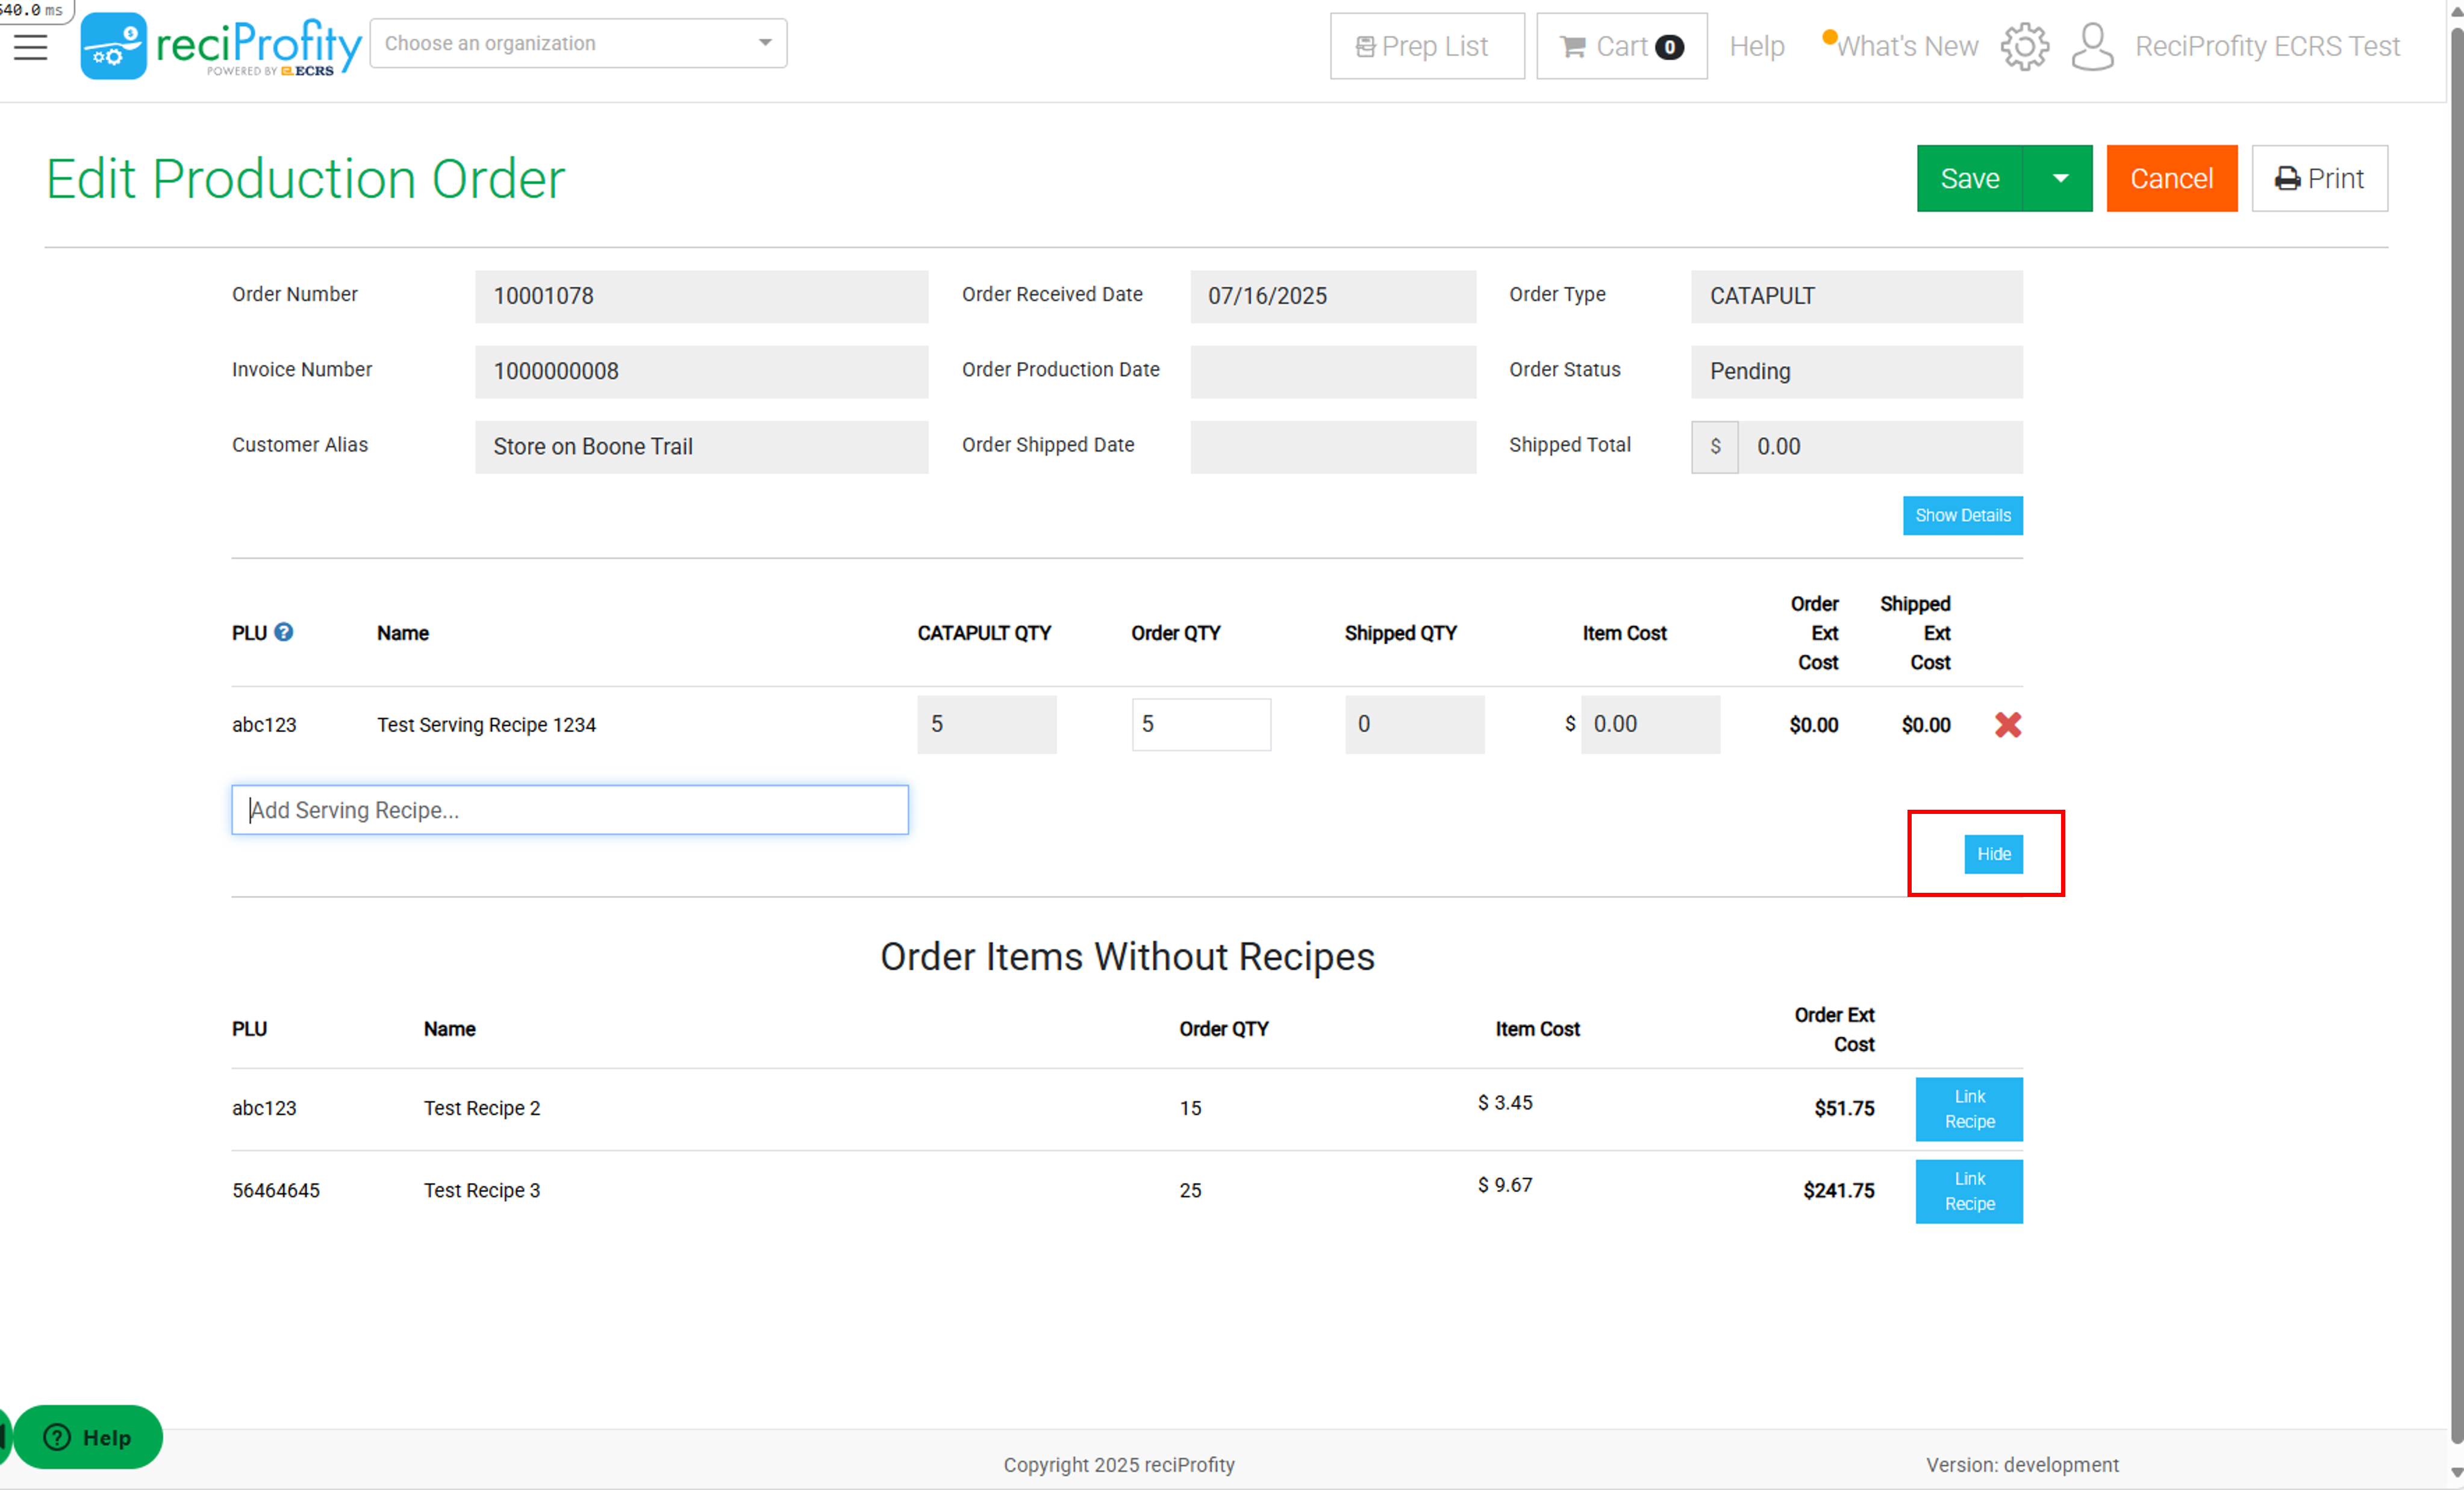Click the Add Serving Recipe input field
This screenshot has width=2464, height=1490.
(570, 810)
